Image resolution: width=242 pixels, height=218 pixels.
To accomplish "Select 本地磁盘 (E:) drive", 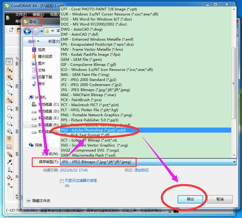I will pyautogui.click(x=45, y=118).
